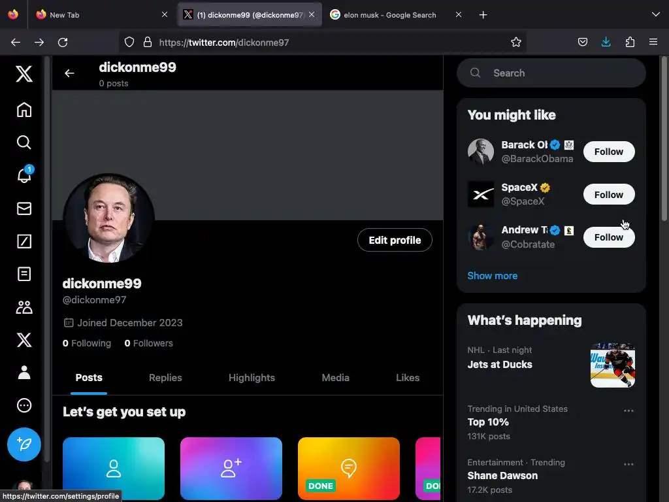This screenshot has height=502, width=669.
Task: Open Andrew Tate's avatar
Action: (x=480, y=237)
